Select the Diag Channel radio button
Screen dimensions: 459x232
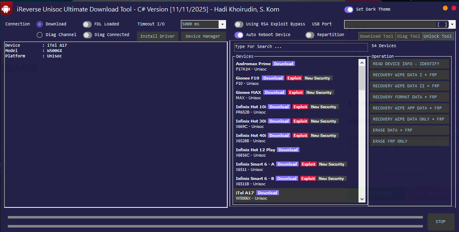click(x=39, y=35)
